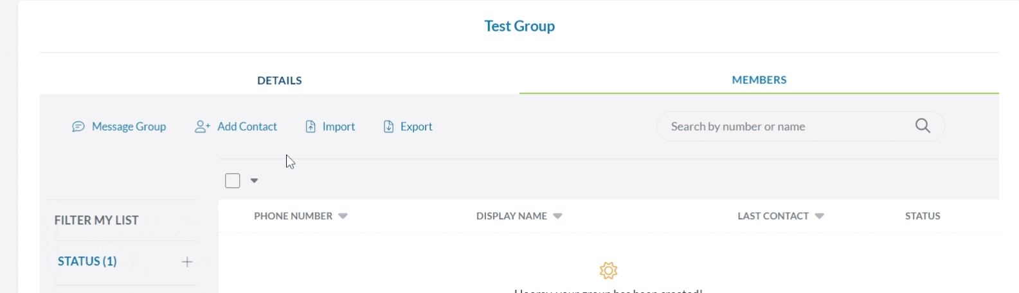
Task: Tick the select-all members checkbox
Action: tap(233, 181)
